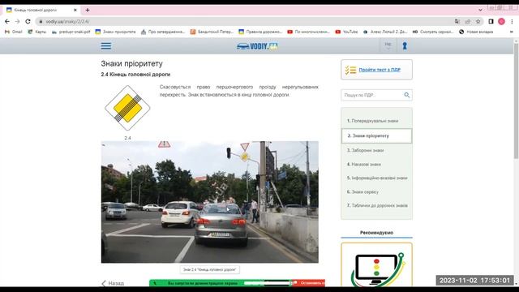Open predupr-znaki.pdf bookmark

[x=71, y=32]
